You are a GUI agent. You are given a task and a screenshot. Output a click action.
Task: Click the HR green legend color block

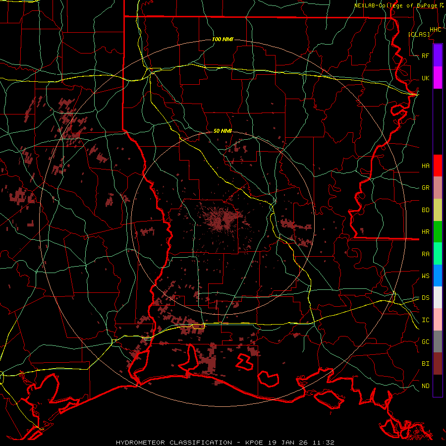pyautogui.click(x=438, y=232)
